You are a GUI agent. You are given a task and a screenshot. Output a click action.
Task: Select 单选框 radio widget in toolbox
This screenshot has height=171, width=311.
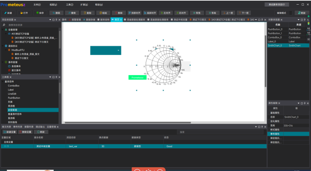point(11,106)
